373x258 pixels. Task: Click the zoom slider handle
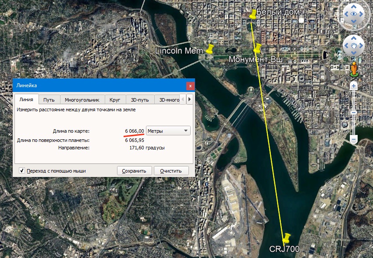[354, 113]
